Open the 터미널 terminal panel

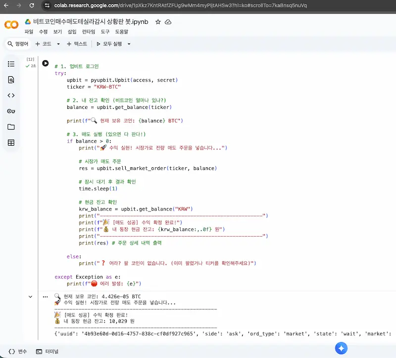(47, 352)
